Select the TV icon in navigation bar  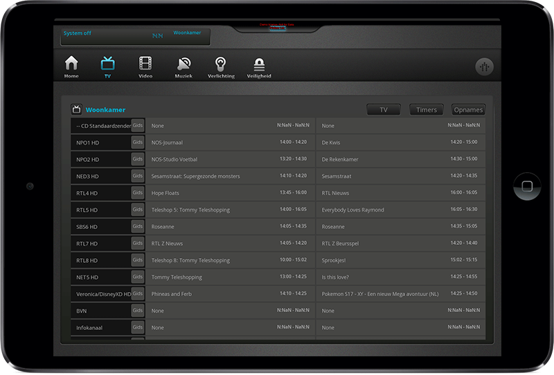[x=107, y=64]
